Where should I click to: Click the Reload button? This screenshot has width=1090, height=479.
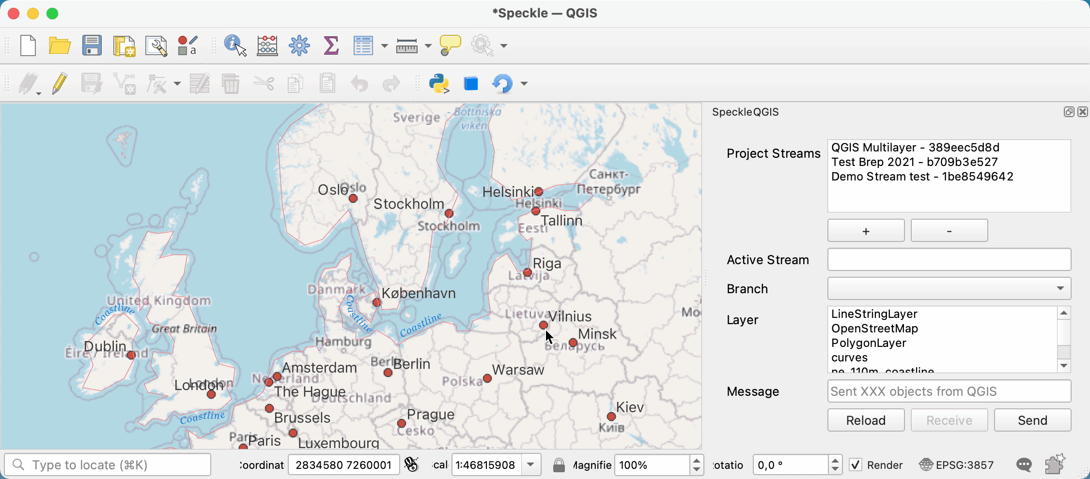pos(866,420)
